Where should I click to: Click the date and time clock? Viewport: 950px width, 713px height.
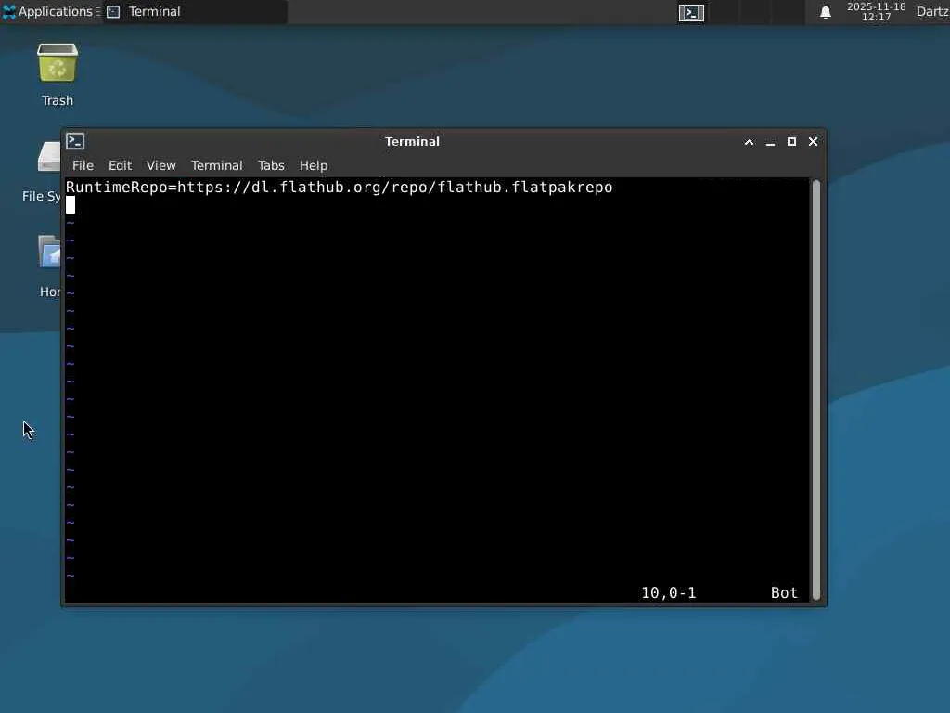click(876, 11)
